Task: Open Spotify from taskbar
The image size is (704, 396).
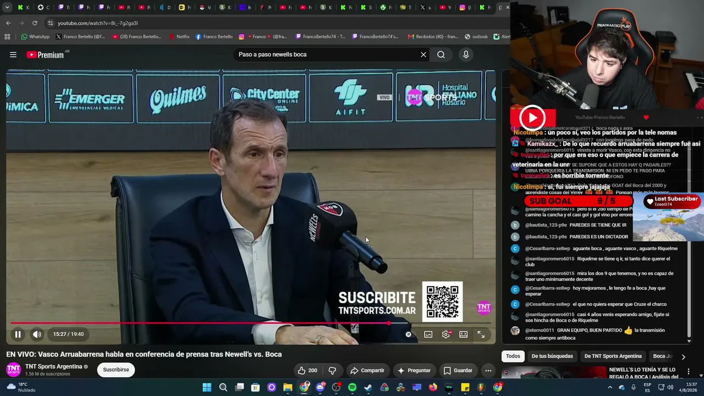Action: tap(352, 387)
